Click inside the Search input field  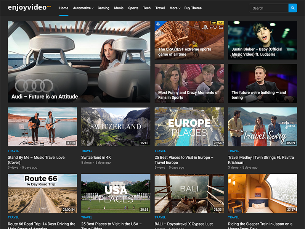click(267, 8)
